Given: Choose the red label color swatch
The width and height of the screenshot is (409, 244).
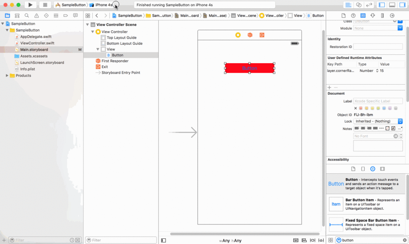Looking at the screenshot, I should point(361,108).
